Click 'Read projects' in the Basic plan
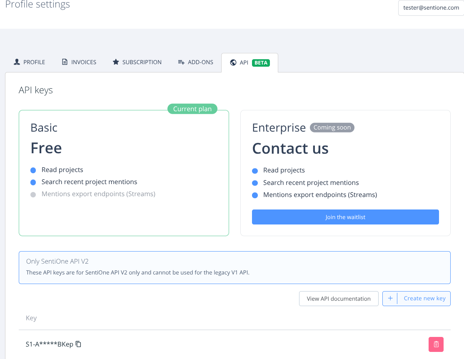The width and height of the screenshot is (464, 359). [62, 170]
